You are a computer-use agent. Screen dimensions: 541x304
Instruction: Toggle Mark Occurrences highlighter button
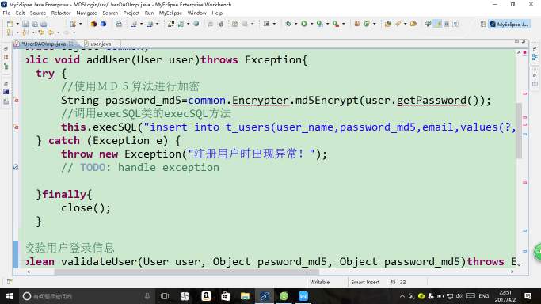click(438, 24)
